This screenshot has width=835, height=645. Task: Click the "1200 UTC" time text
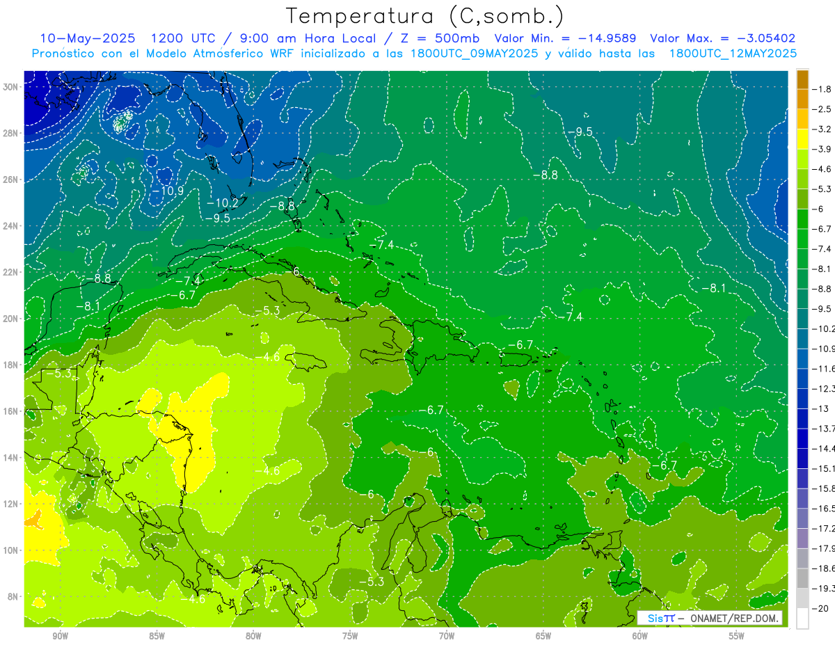coord(185,38)
